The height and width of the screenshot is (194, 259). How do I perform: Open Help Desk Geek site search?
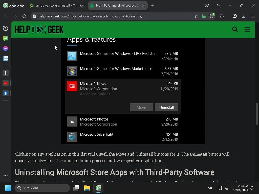coord(235,30)
